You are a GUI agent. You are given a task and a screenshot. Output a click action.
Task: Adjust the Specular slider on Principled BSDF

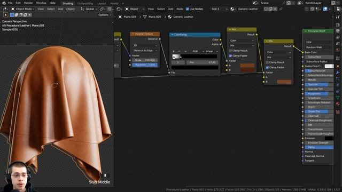pos(319,84)
